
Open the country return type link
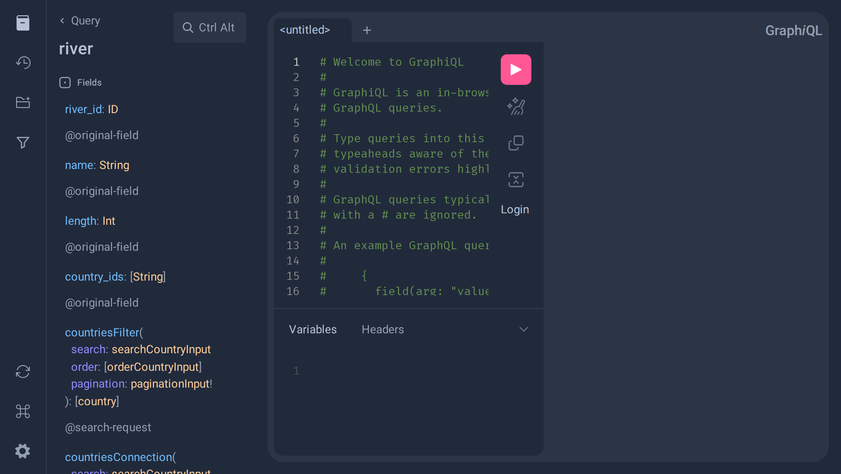(x=97, y=401)
